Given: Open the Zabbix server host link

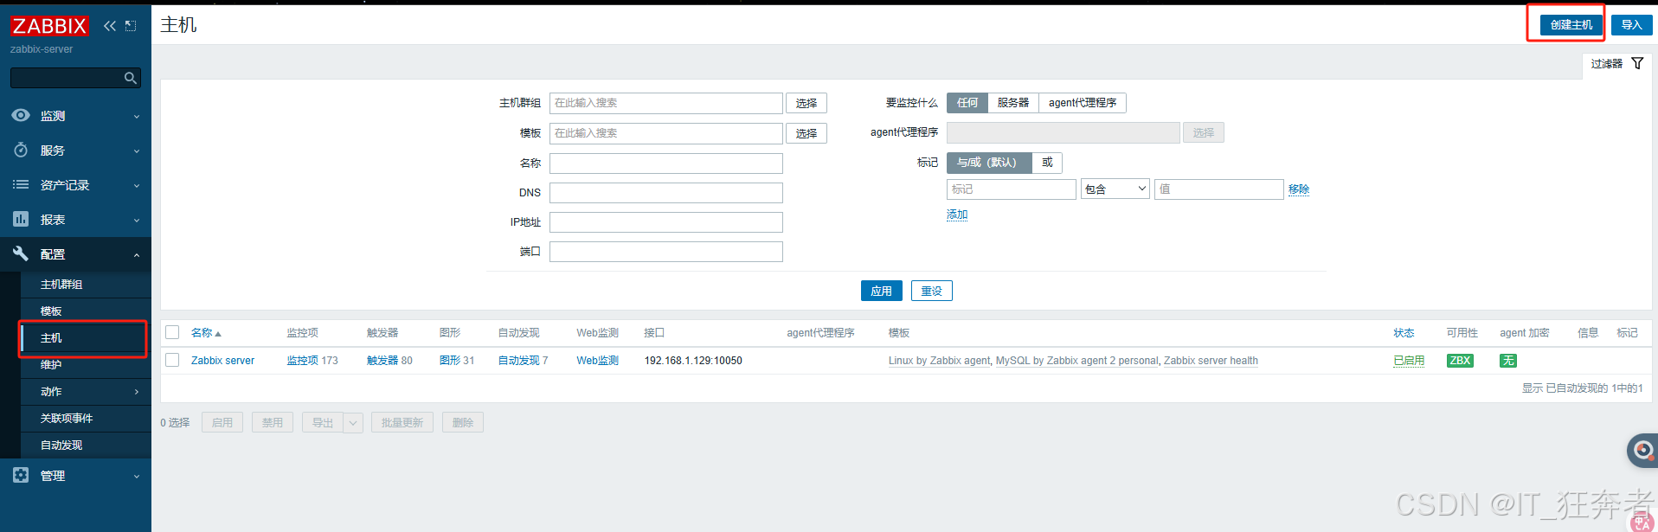Looking at the screenshot, I should point(222,361).
